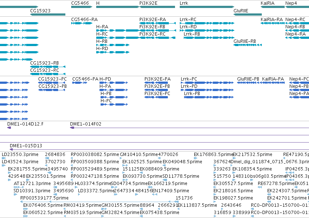309x218 pixels.
Task: Click the Pi3K92E-RC transcript label
Action: pyautogui.click(x=153, y=34)
